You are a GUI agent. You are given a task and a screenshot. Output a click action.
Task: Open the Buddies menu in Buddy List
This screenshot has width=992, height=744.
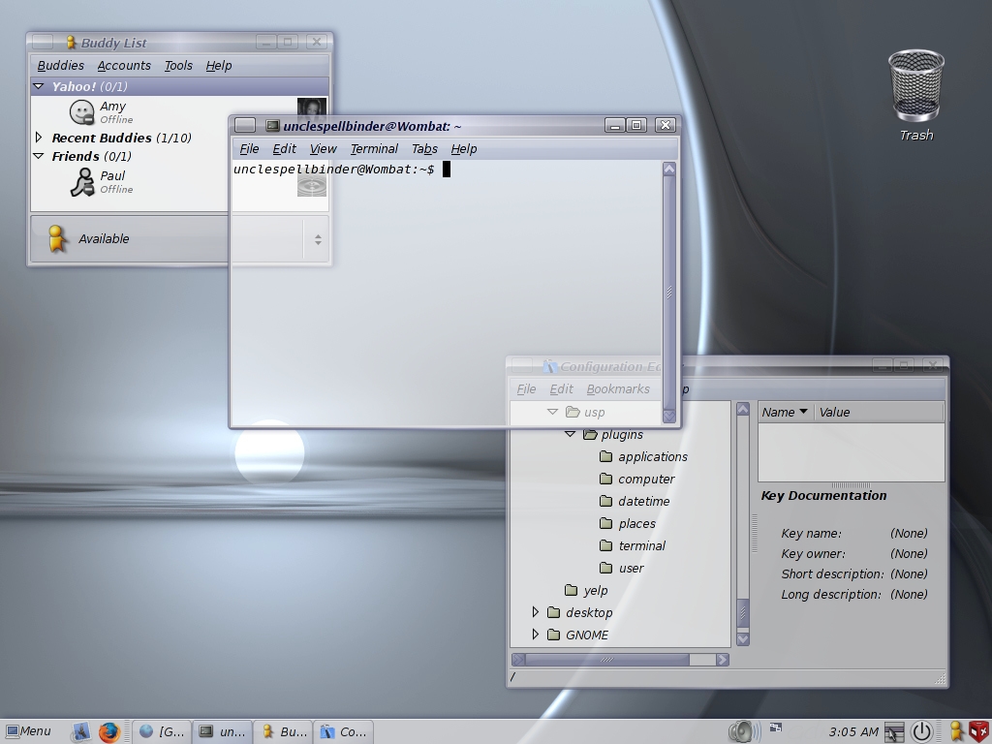(61, 65)
